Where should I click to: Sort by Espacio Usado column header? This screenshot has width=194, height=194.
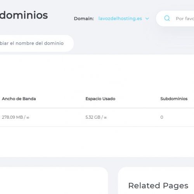[x=100, y=99]
